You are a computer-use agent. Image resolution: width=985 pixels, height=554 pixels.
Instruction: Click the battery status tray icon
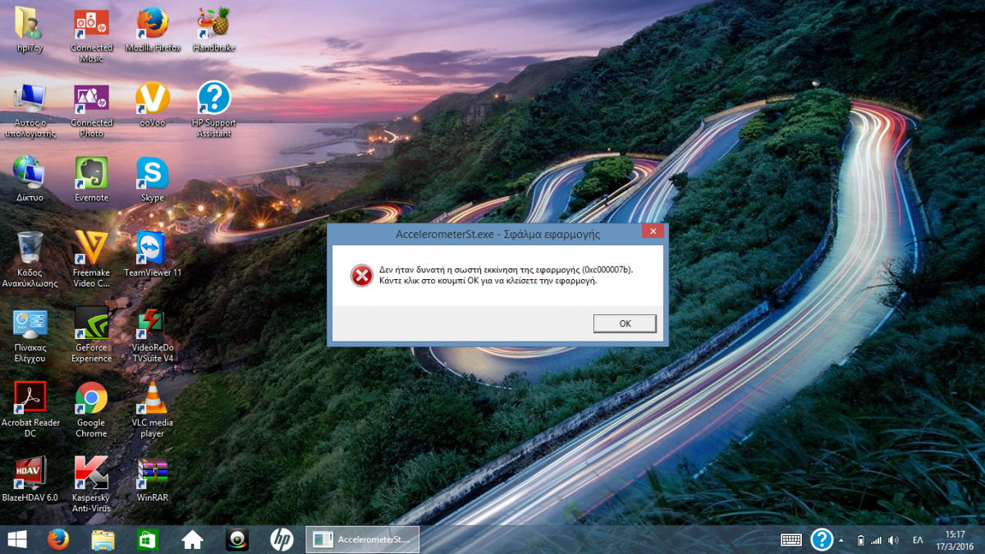(860, 540)
